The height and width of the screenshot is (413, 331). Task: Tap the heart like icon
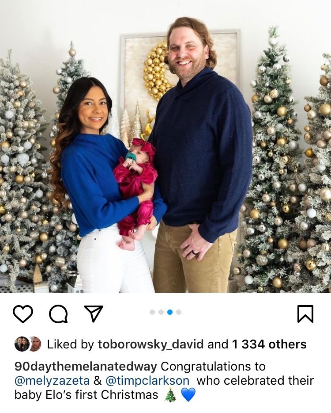[x=23, y=314]
